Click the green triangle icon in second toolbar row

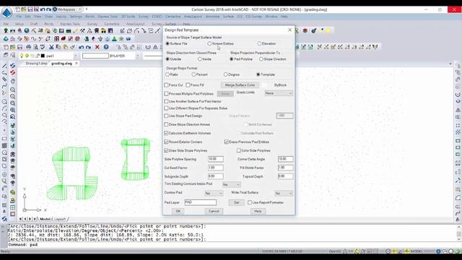(x=114, y=38)
